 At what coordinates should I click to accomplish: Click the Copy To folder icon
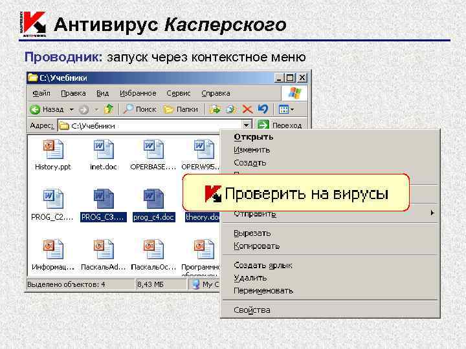click(231, 109)
